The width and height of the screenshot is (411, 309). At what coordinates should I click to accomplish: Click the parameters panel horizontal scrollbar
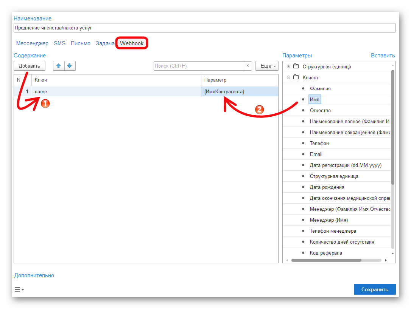tap(325, 260)
